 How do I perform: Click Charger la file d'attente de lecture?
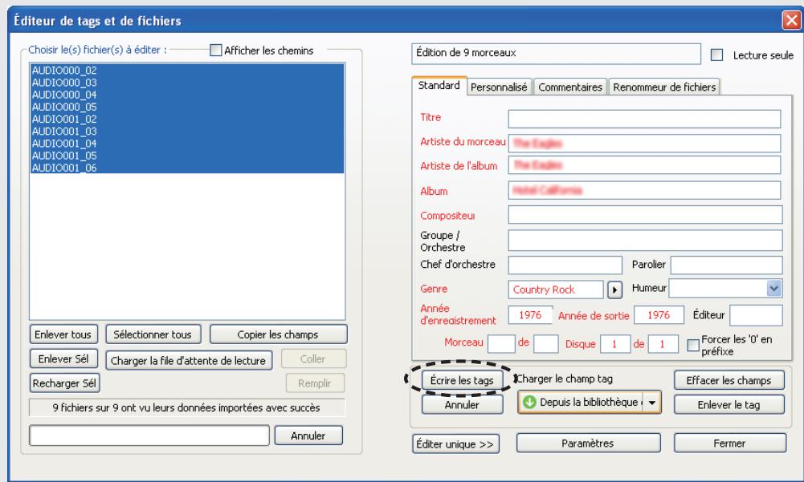tap(189, 361)
